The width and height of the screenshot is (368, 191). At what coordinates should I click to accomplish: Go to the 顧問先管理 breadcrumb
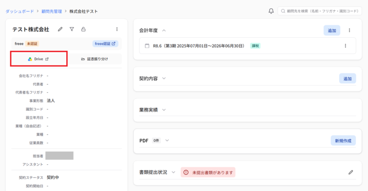pyautogui.click(x=52, y=11)
